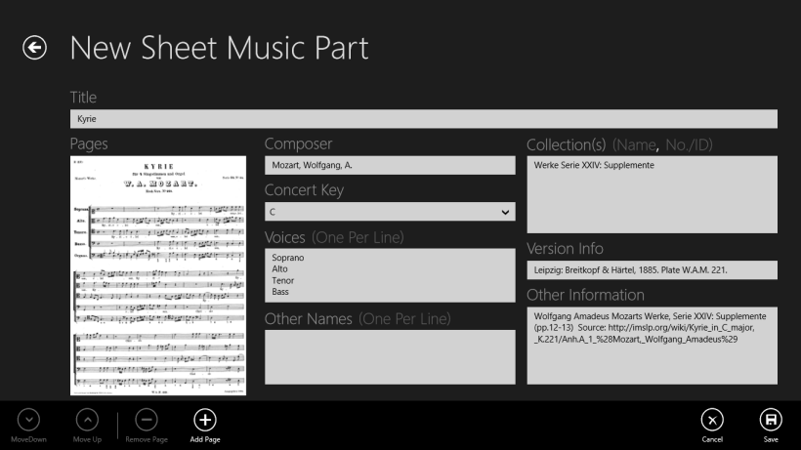Click the 'New Sheet Music Part' heading
Image resolution: width=801 pixels, height=450 pixels.
[219, 48]
